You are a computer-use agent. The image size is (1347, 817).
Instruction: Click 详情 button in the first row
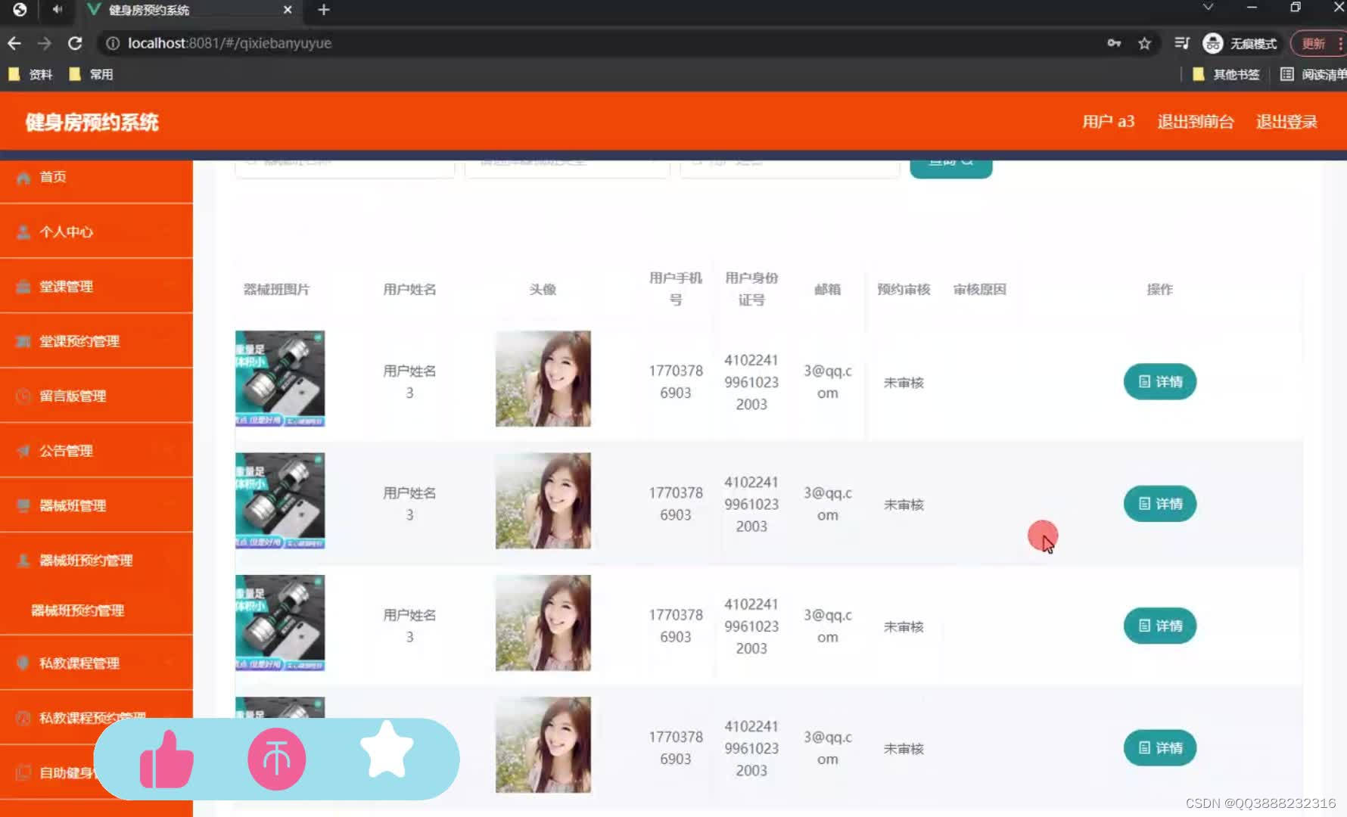point(1159,382)
